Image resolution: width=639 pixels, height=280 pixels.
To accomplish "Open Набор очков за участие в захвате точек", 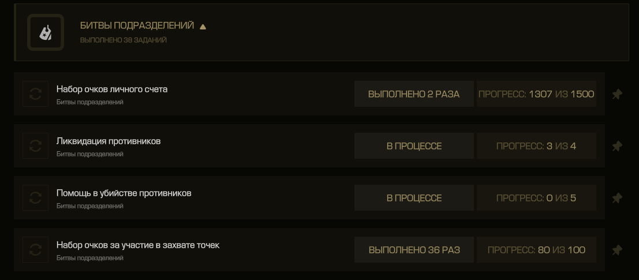I will coord(138,245).
